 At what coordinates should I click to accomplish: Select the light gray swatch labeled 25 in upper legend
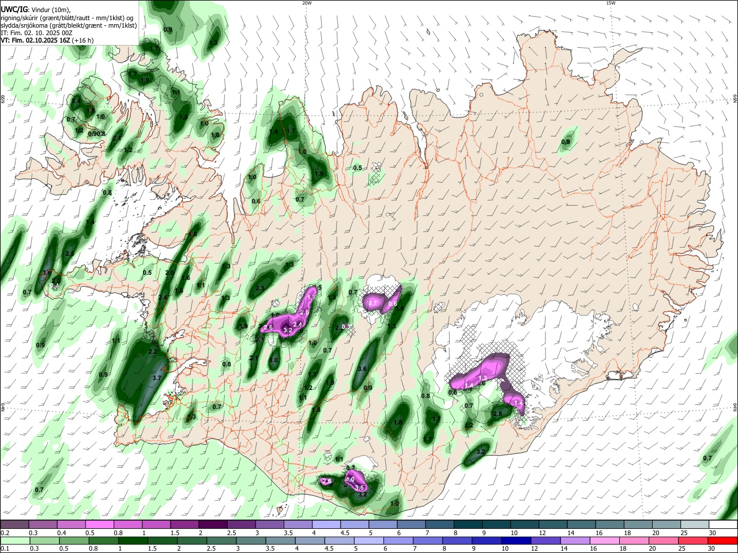click(695, 524)
